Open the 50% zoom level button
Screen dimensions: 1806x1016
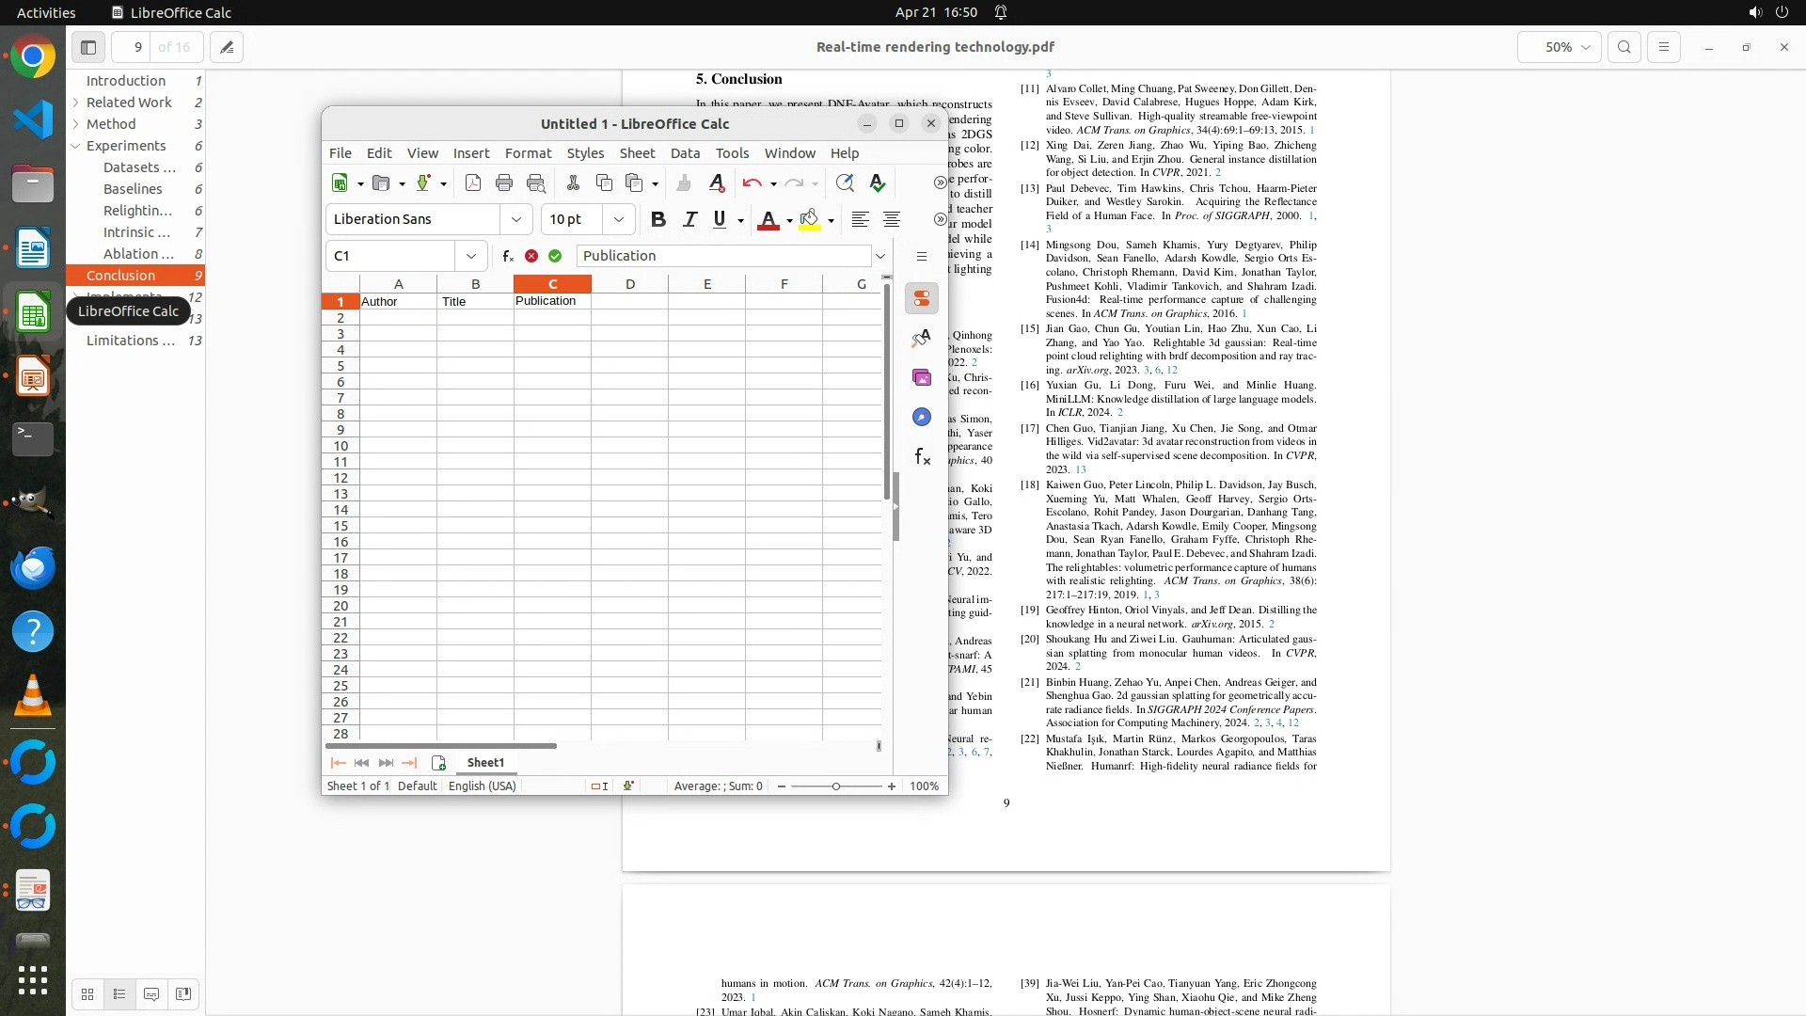[x=1559, y=47]
